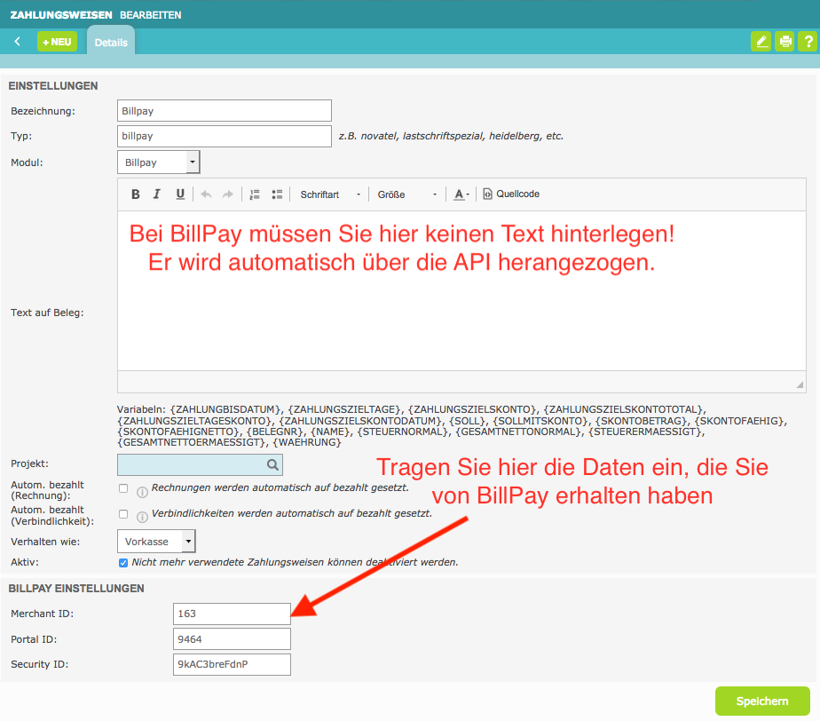This screenshot has width=820, height=721.
Task: Click the back arrow icon
Action: 17,42
